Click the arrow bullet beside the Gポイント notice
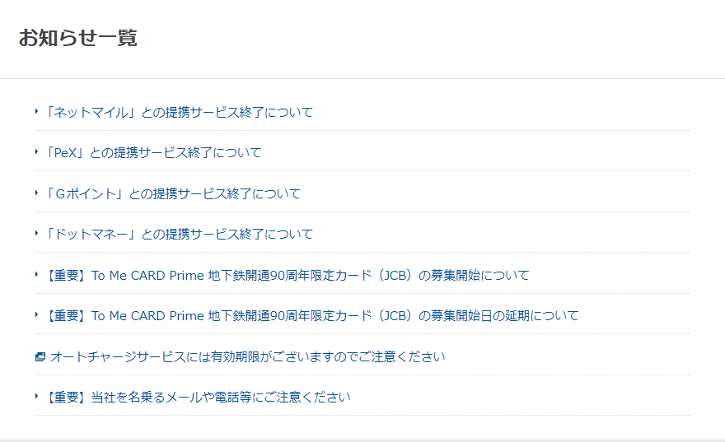 tap(37, 193)
